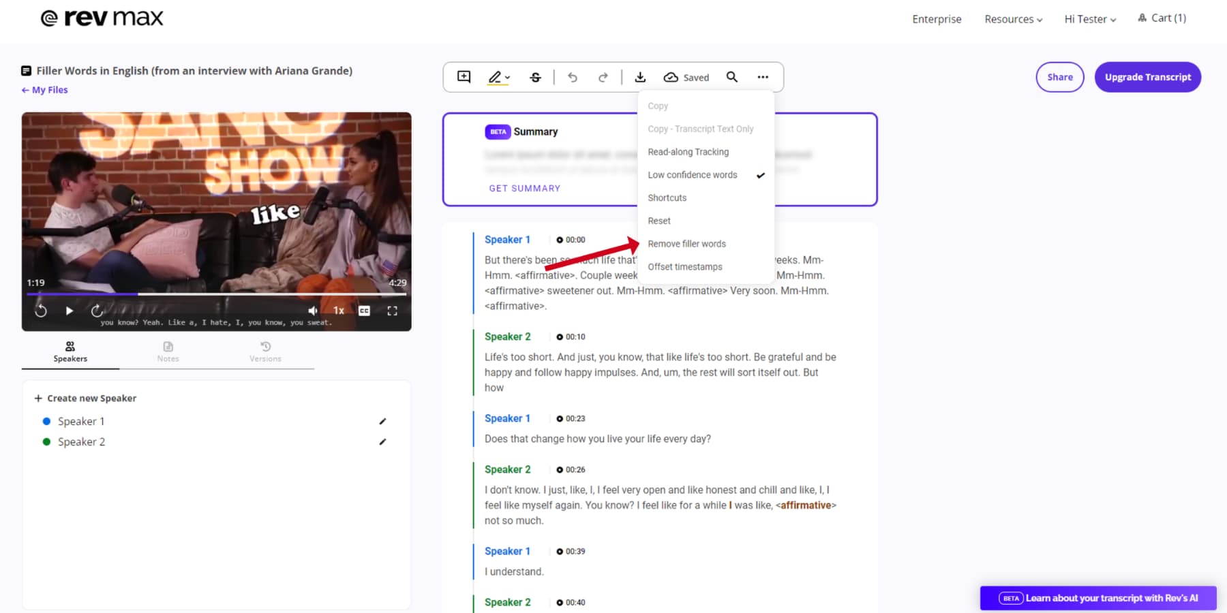This screenshot has width=1227, height=613.
Task: Toggle Low confidence words highlighting
Action: [x=692, y=174]
